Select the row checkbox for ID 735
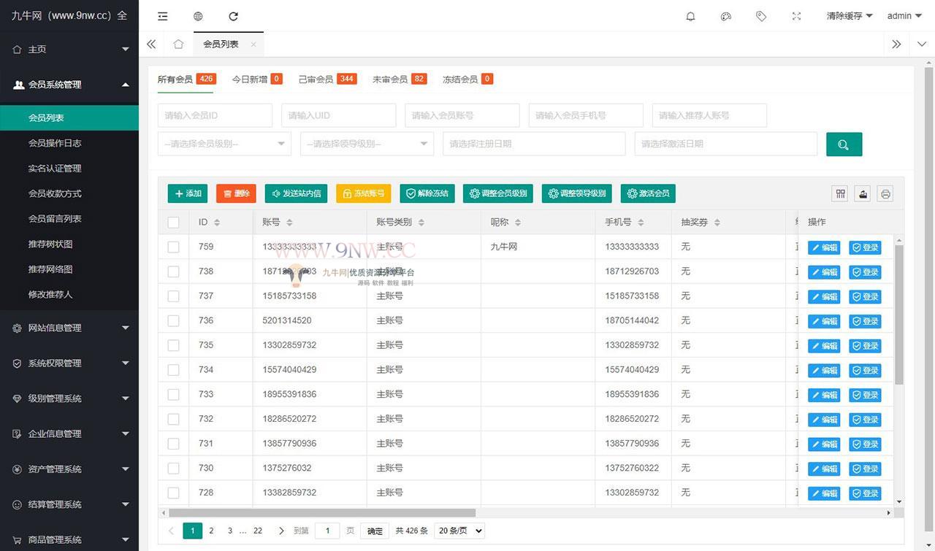This screenshot has height=551, width=935. 173,345
